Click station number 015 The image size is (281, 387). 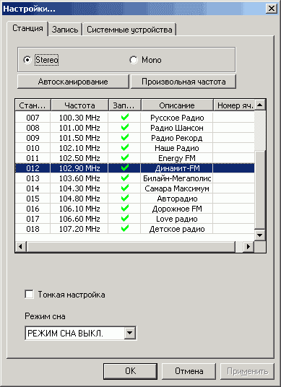pyautogui.click(x=33, y=199)
